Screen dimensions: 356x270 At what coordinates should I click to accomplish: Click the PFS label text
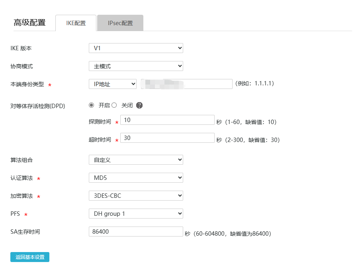coord(15,214)
